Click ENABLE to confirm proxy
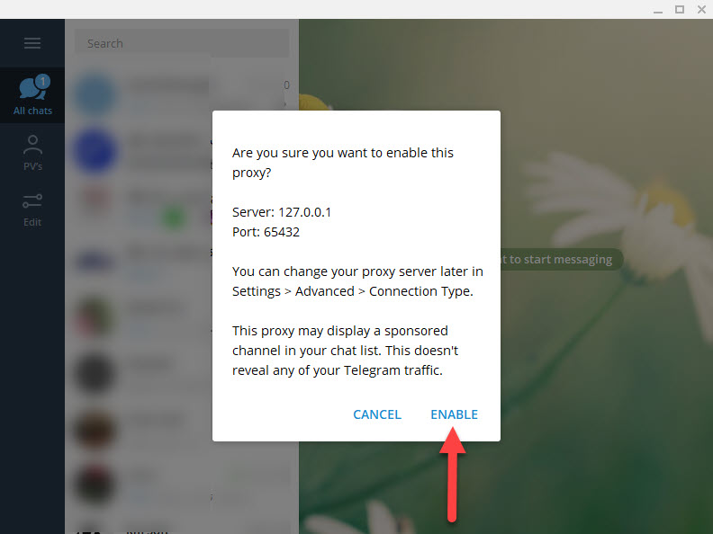This screenshot has width=713, height=534. point(454,414)
